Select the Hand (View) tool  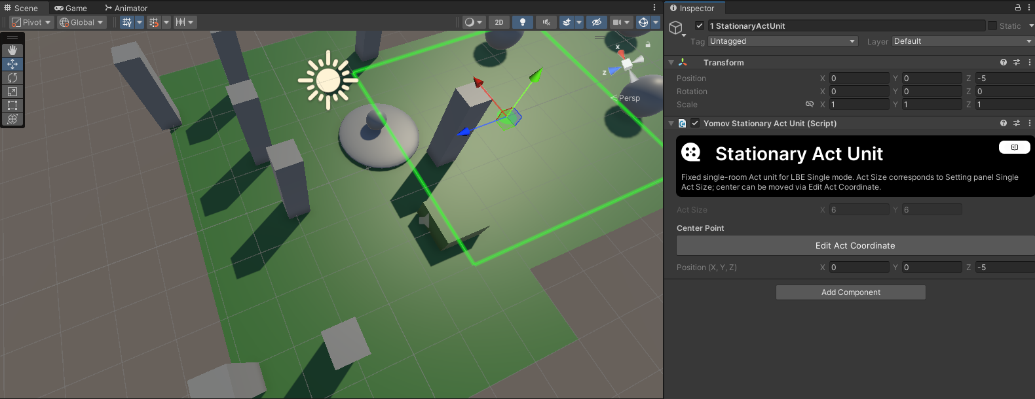[12, 50]
